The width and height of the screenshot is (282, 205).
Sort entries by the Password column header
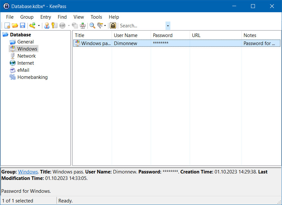pos(170,35)
